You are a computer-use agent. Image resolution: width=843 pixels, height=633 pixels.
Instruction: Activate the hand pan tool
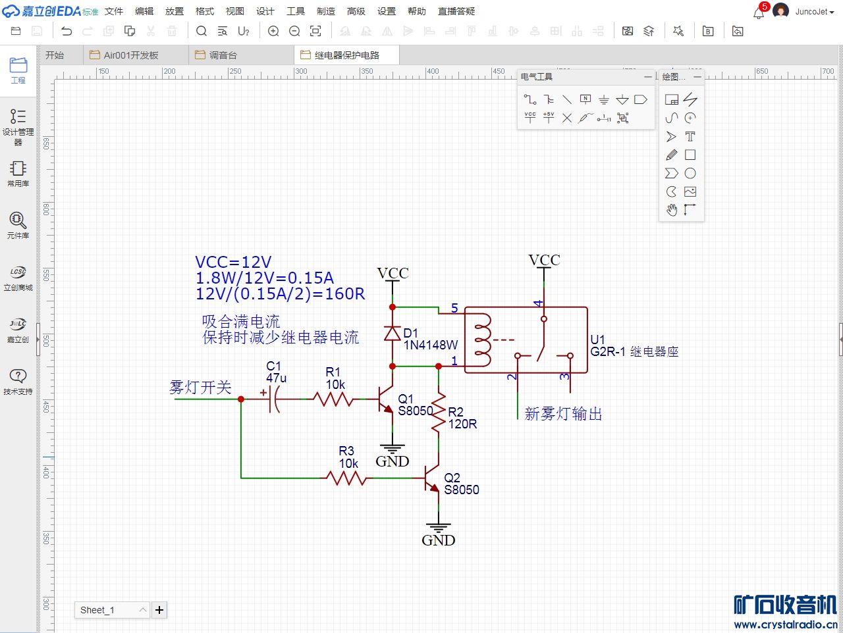point(671,210)
